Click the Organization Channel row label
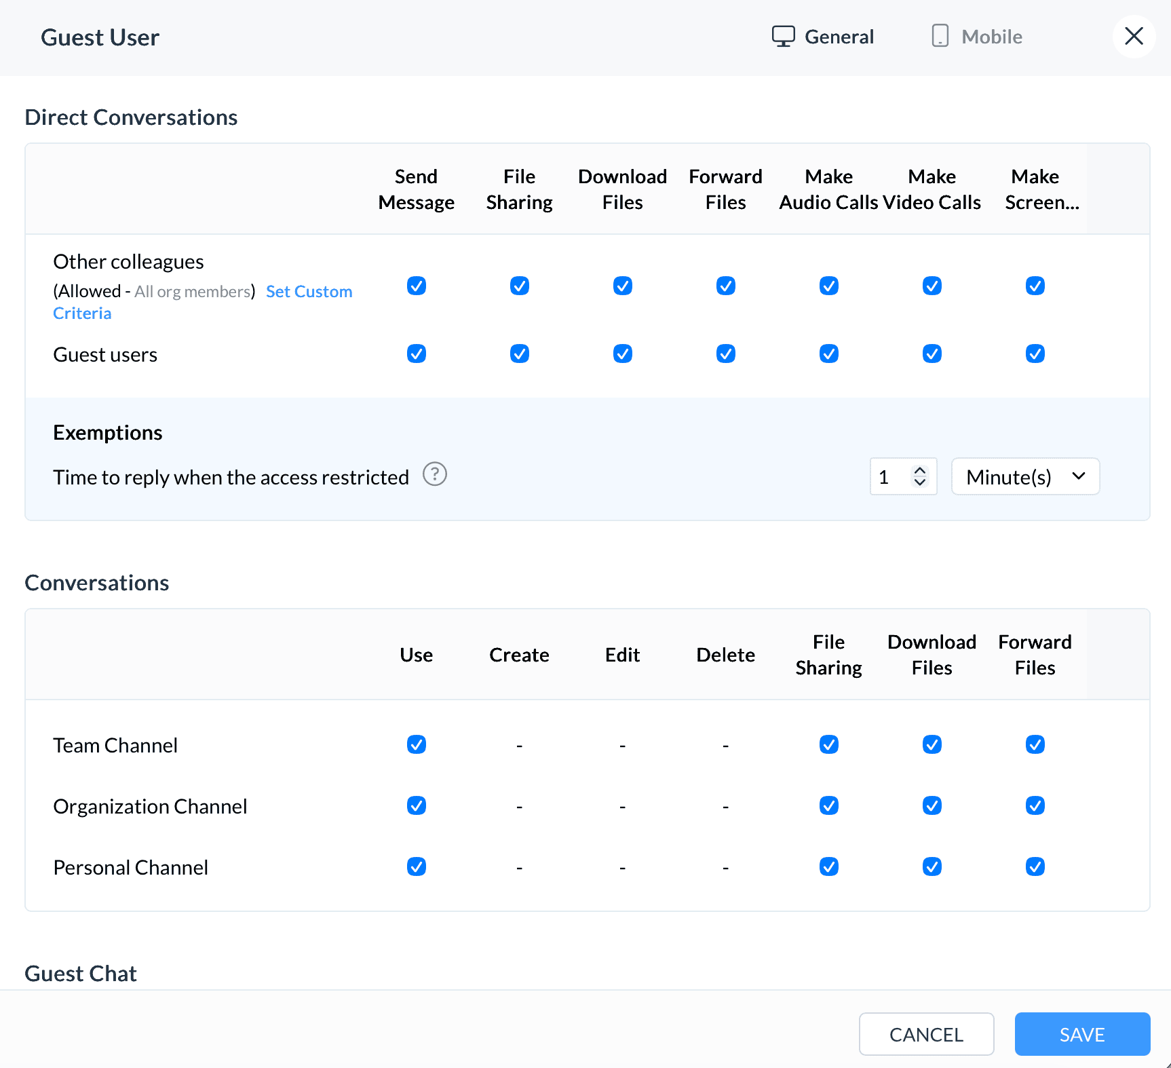 [150, 806]
